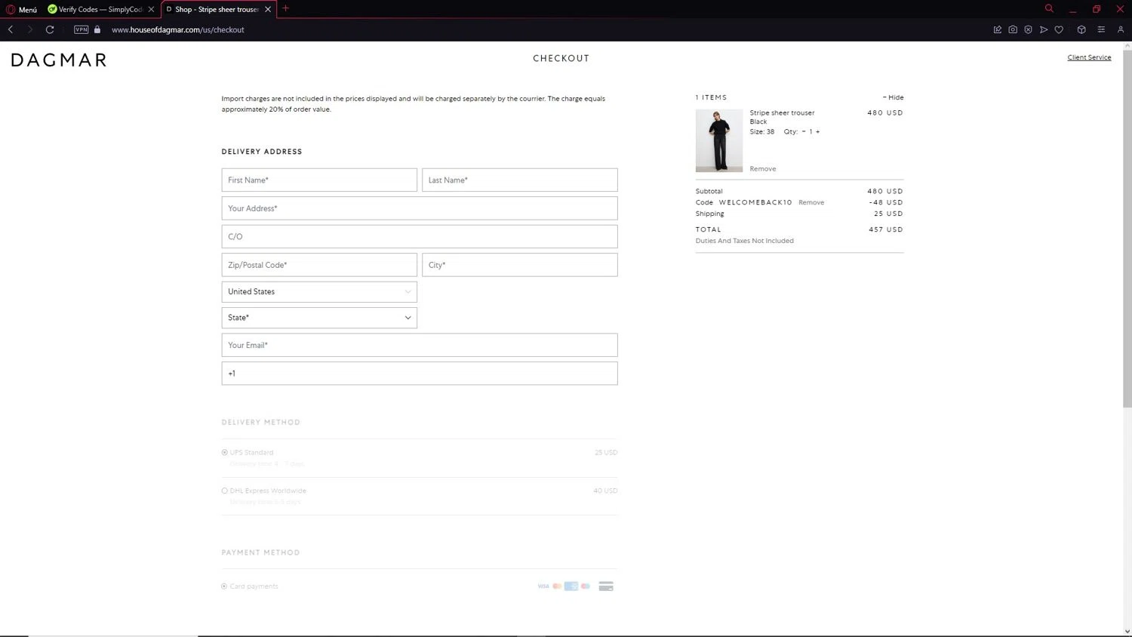
Task: Click the scroll down arrow at bottom
Action: click(x=1127, y=632)
